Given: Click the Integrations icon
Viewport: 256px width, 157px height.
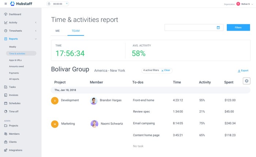Looking at the screenshot, I should 6,150.
